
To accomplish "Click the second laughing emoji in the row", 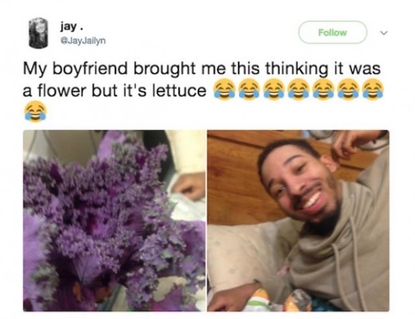I will (x=249, y=90).
